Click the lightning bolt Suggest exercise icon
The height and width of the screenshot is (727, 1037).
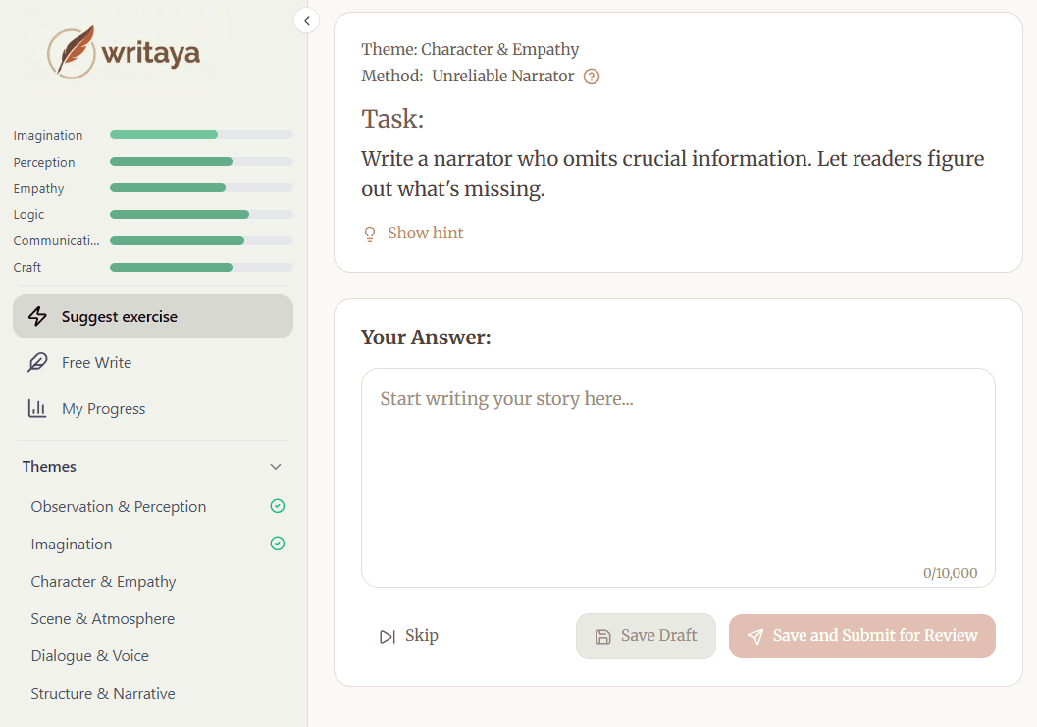(x=36, y=316)
